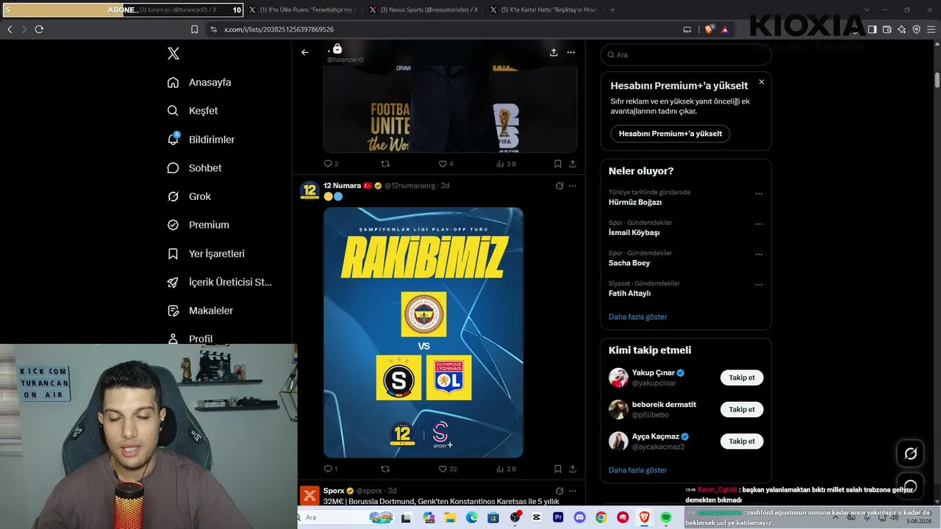Open the X logo home link
The height and width of the screenshot is (529, 941).
(x=173, y=54)
